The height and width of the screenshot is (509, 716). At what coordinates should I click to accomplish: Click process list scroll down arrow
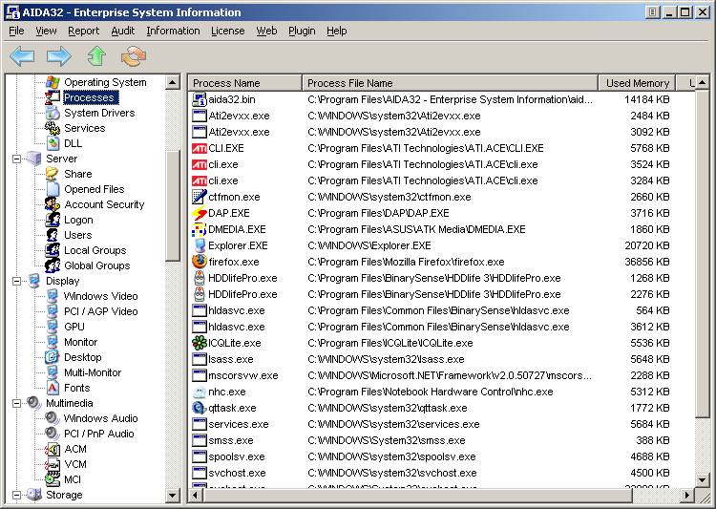click(703, 479)
